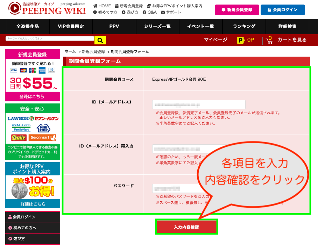The image size is (318, 245).
Task: Click the blue 会員ログイン button
Action: 283,10
